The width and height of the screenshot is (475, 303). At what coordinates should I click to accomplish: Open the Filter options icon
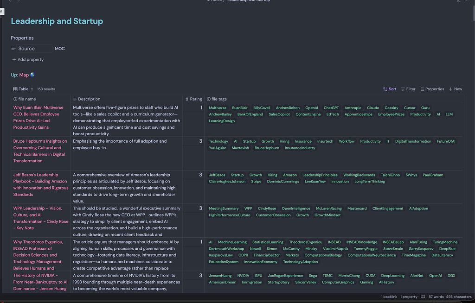click(403, 89)
